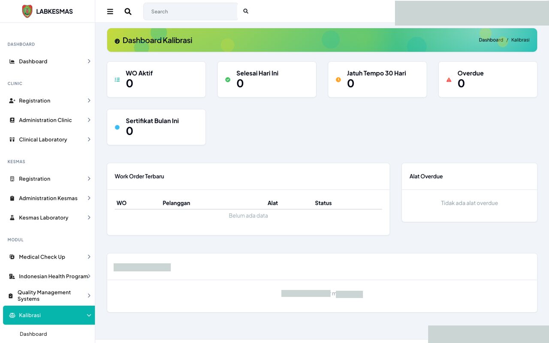Viewport: 549px width, 343px height.
Task: Open the Kesmas Laboratory menu item
Action: click(x=49, y=217)
